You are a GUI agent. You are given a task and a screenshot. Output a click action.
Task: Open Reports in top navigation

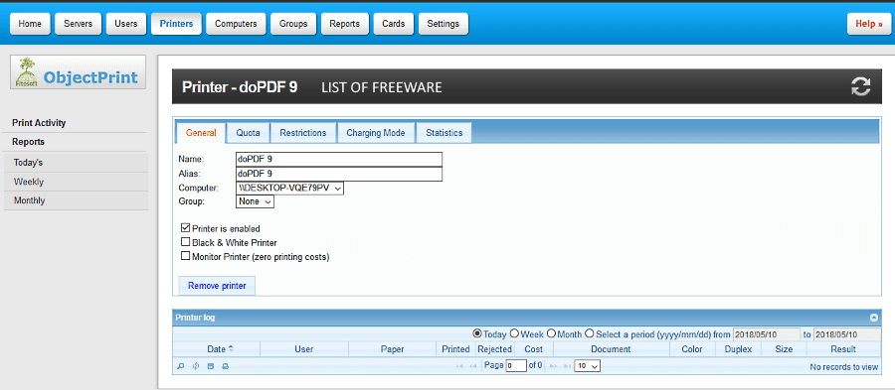(345, 24)
